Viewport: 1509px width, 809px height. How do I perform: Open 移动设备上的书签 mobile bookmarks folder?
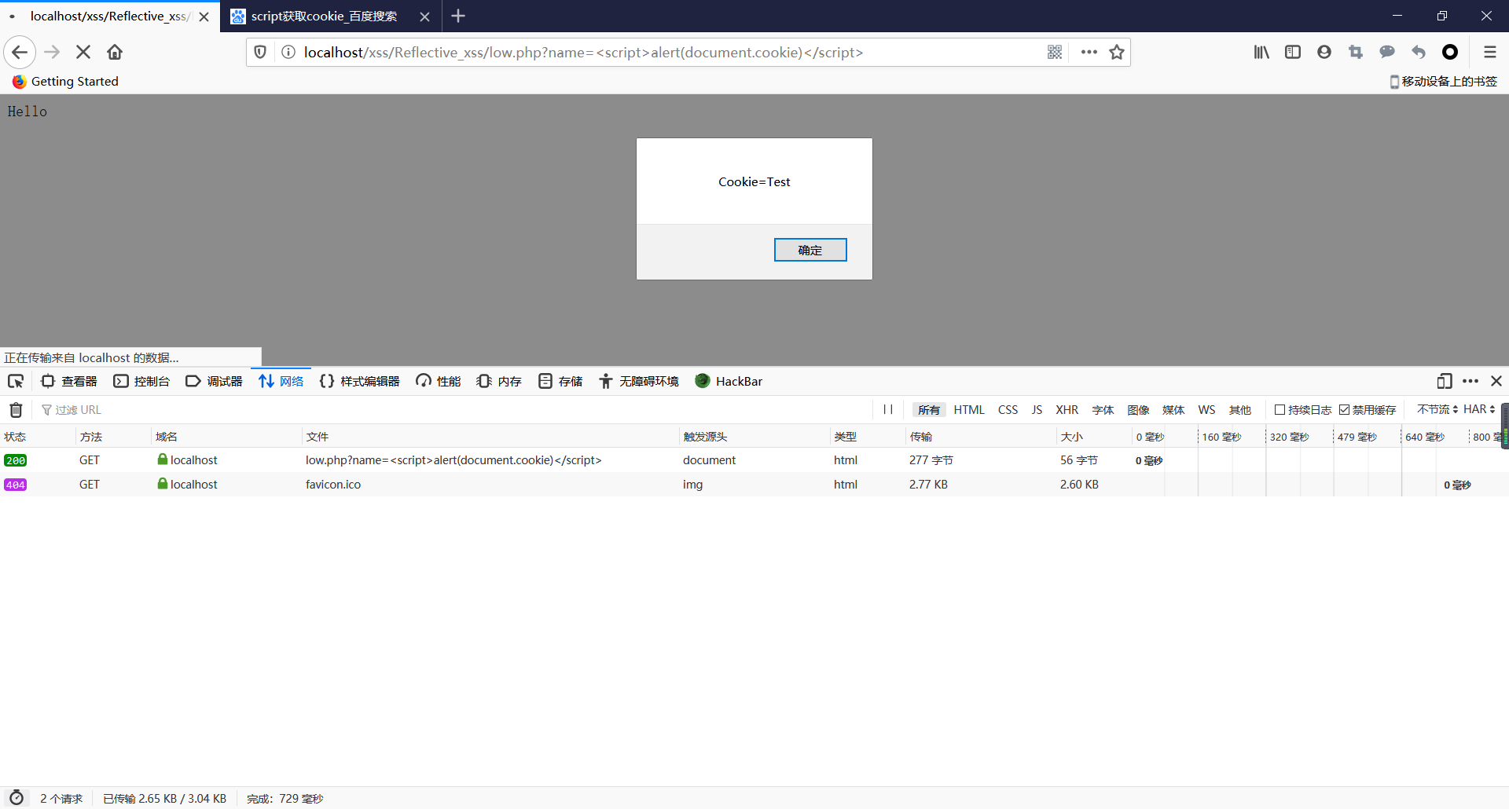pos(1443,82)
